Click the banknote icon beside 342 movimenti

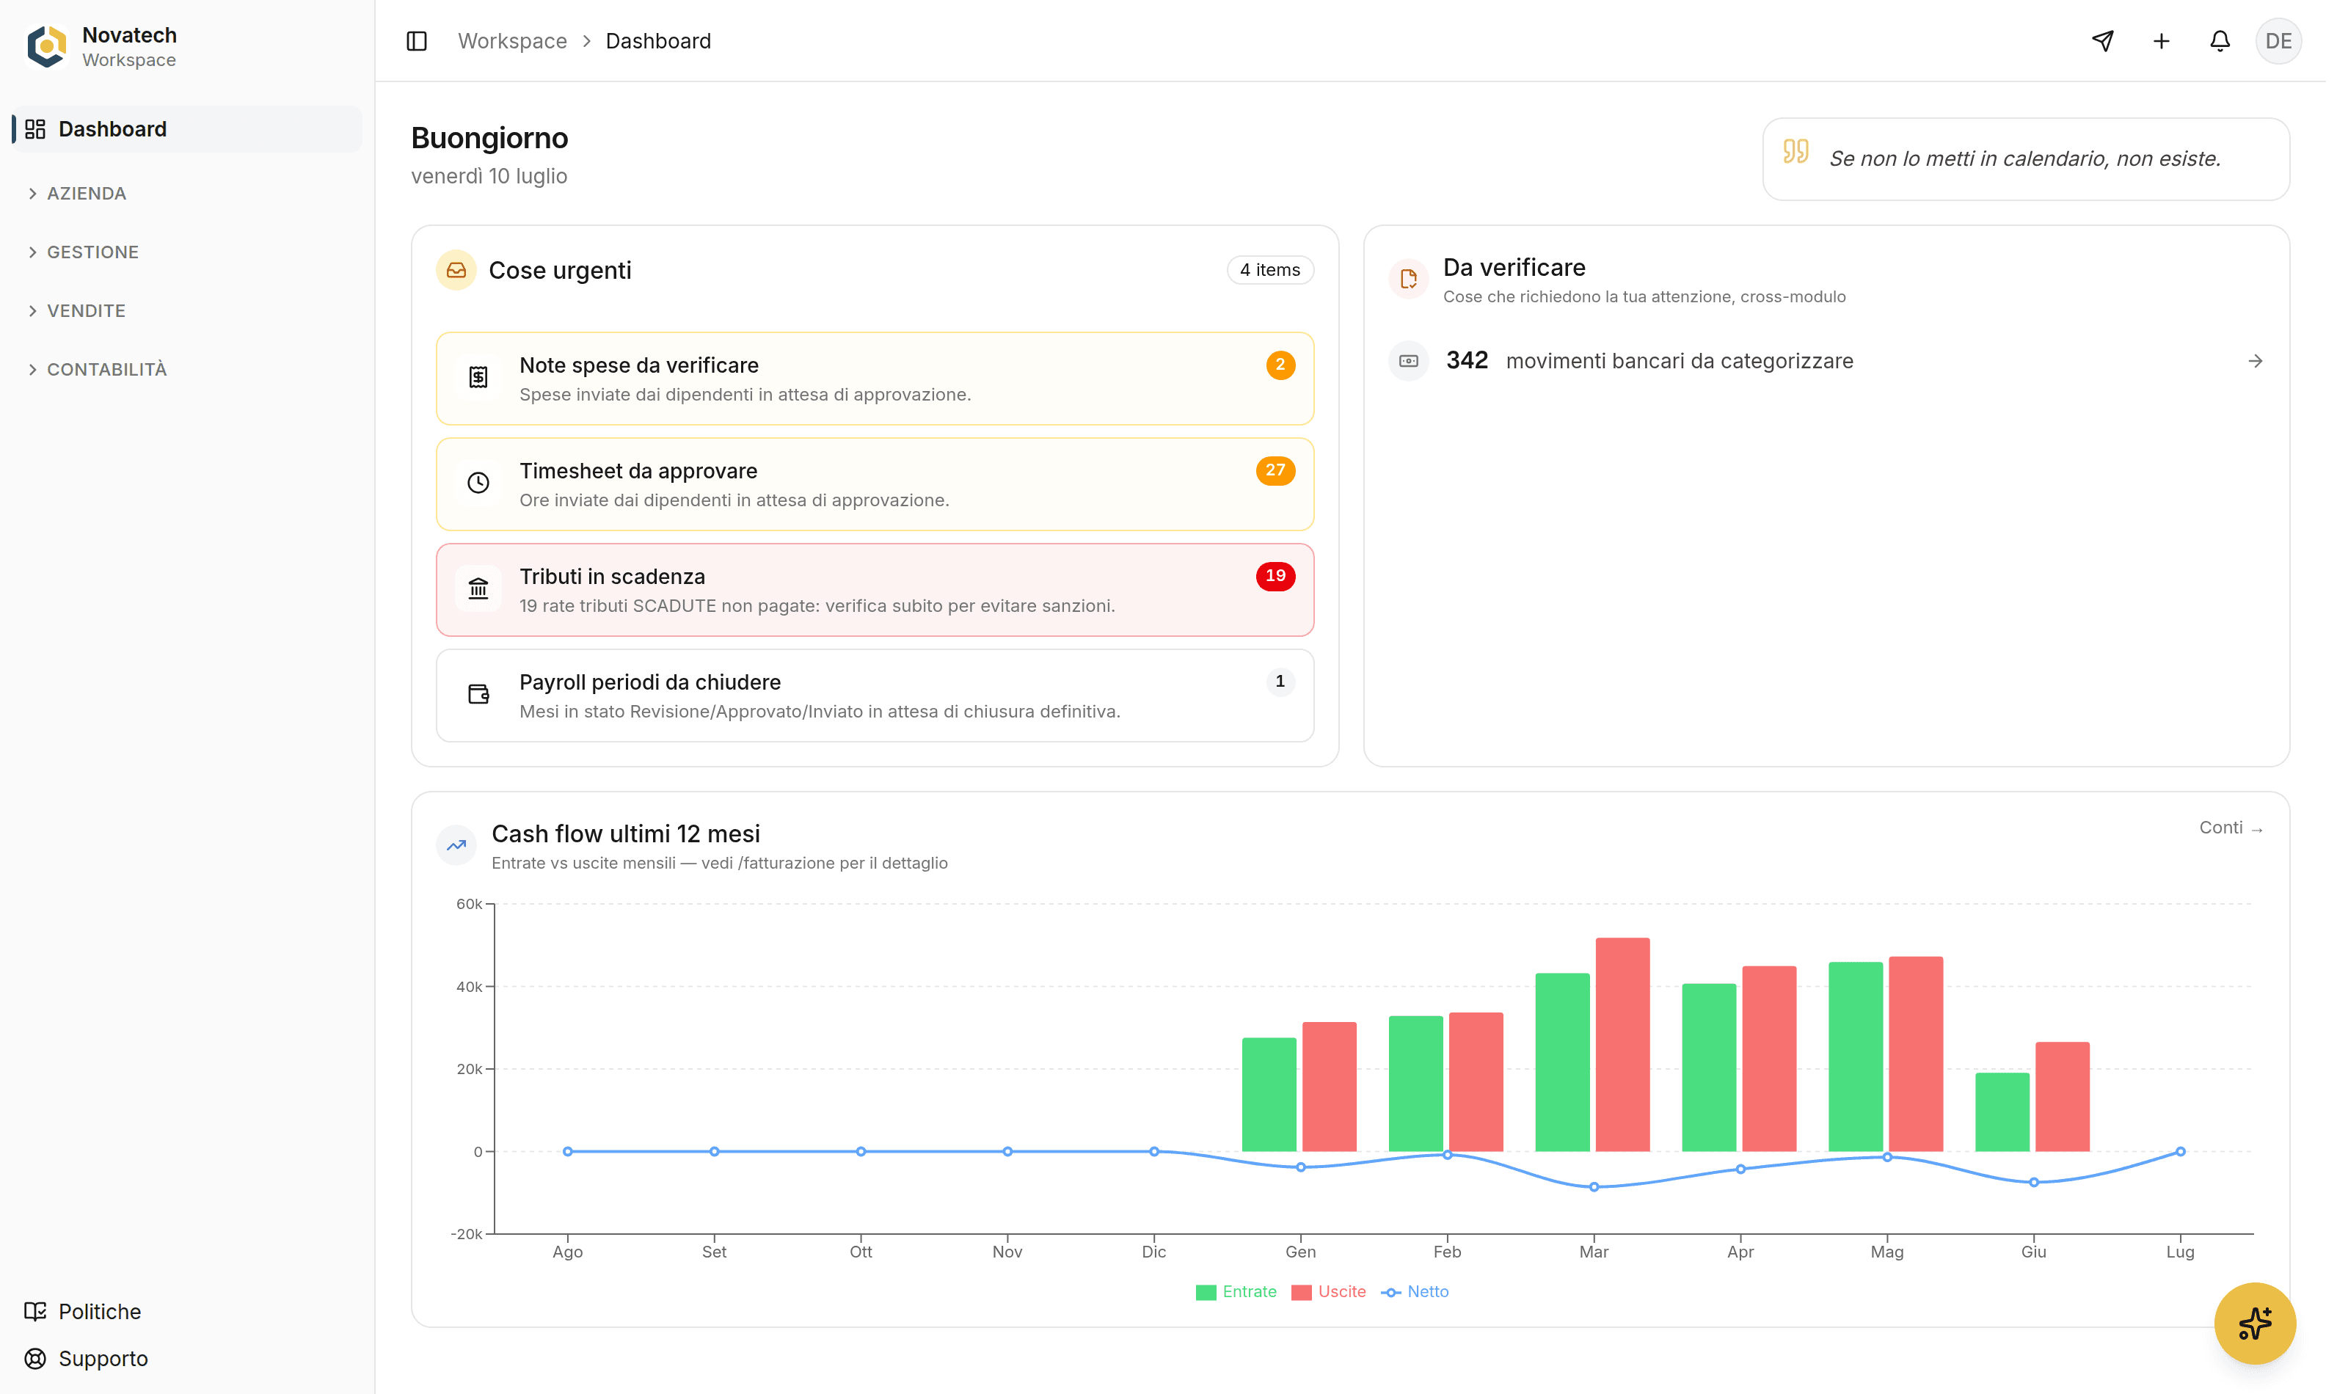pos(1409,361)
